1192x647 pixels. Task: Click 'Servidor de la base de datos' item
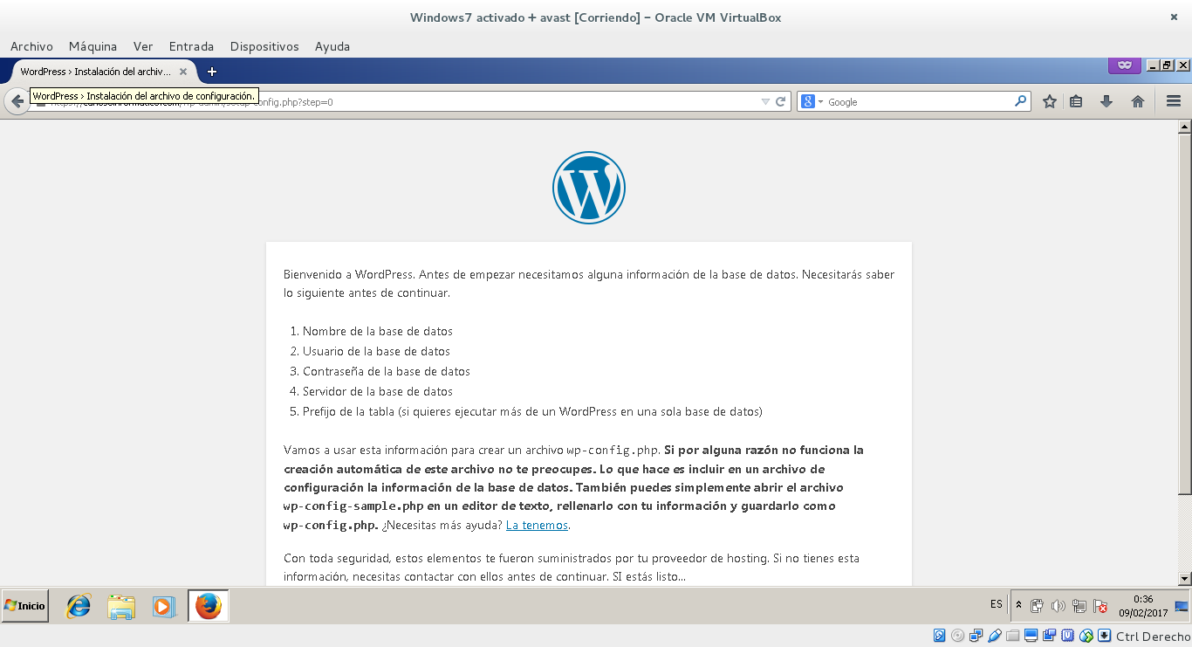coord(378,391)
